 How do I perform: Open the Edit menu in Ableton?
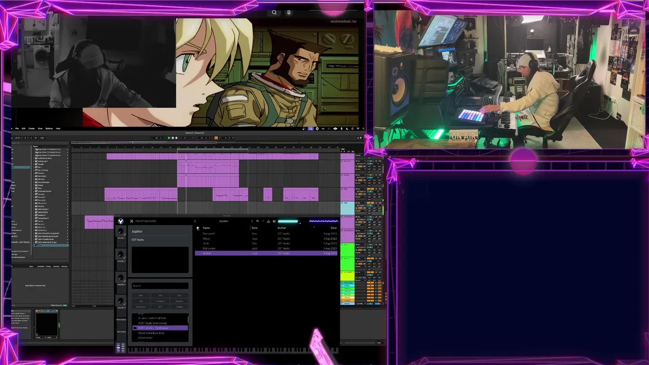(23, 129)
